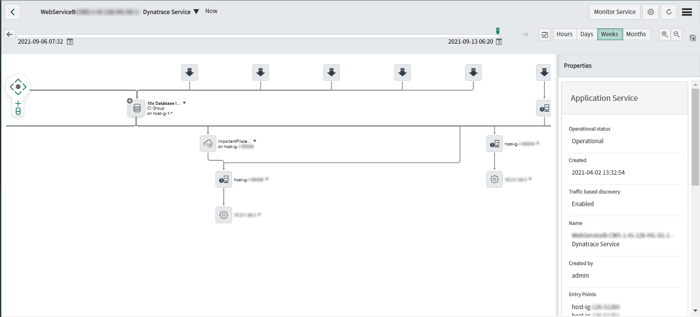This screenshot has width=700, height=317.
Task: Open dropdown of host-ig node below ImportantProce
Action: tap(267, 179)
